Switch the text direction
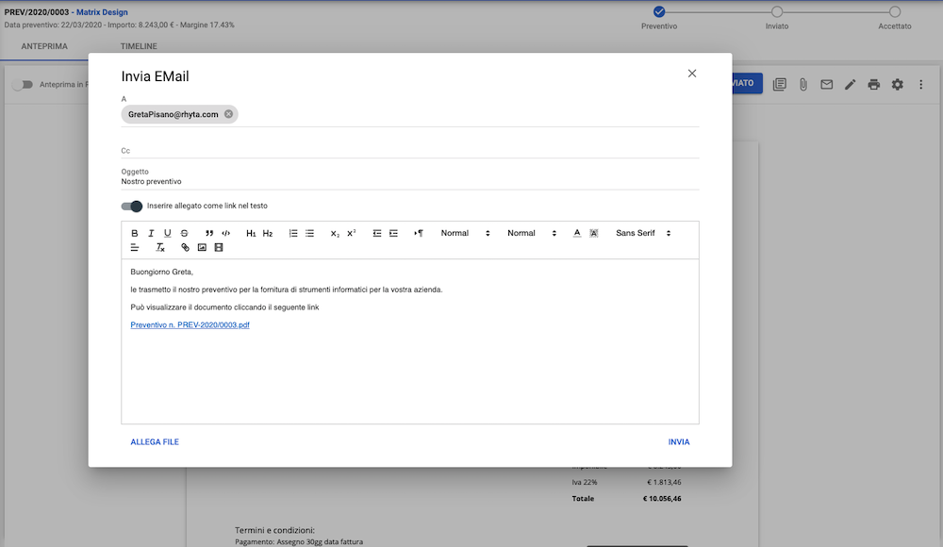 pyautogui.click(x=419, y=234)
